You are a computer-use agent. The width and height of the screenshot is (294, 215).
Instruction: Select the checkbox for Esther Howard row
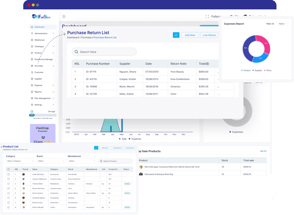click(9, 193)
